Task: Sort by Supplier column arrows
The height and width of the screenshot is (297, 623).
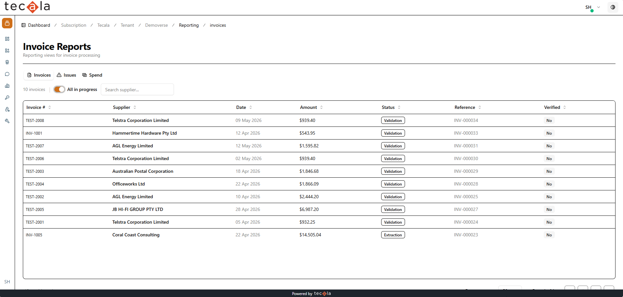Action: pos(135,107)
